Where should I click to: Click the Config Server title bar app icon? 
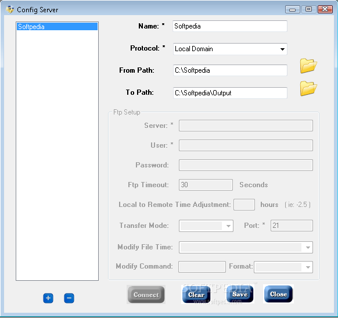point(10,10)
